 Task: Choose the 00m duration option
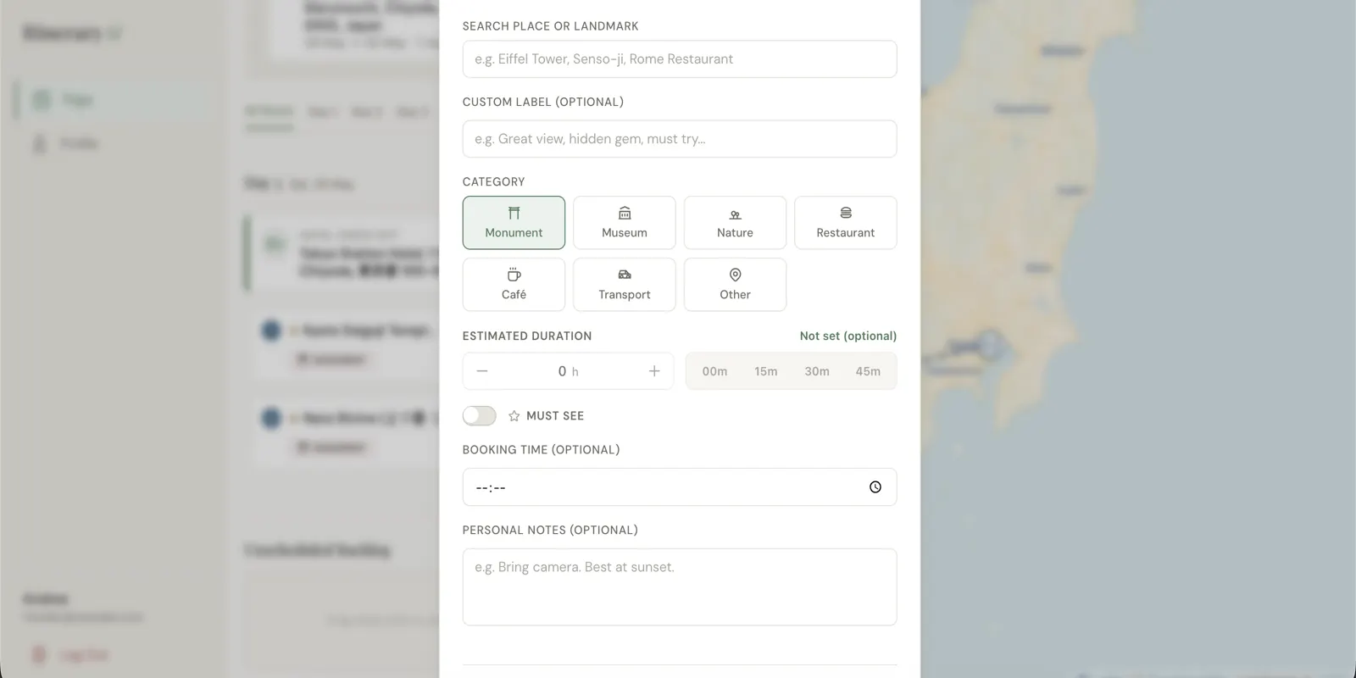pyautogui.click(x=714, y=371)
